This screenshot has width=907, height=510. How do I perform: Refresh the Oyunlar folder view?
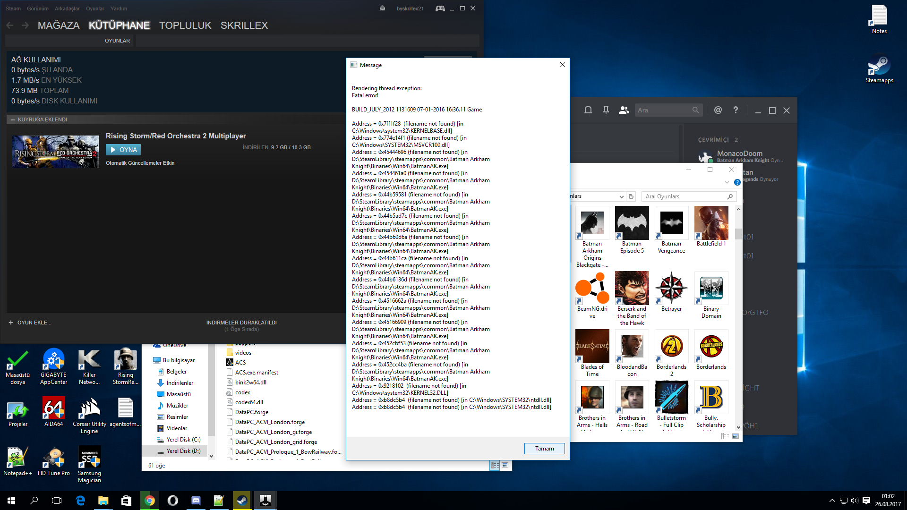(x=631, y=196)
